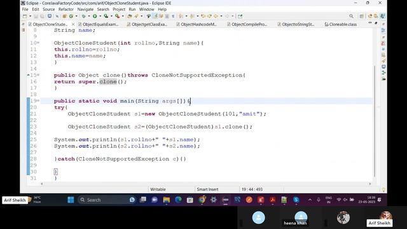Collapse the constructor fold at line 10
Image resolution: width=407 pixels, height=229 pixels.
pyautogui.click(x=38, y=43)
